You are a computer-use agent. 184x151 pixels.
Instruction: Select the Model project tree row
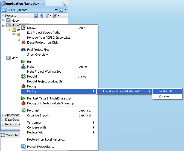(15, 21)
